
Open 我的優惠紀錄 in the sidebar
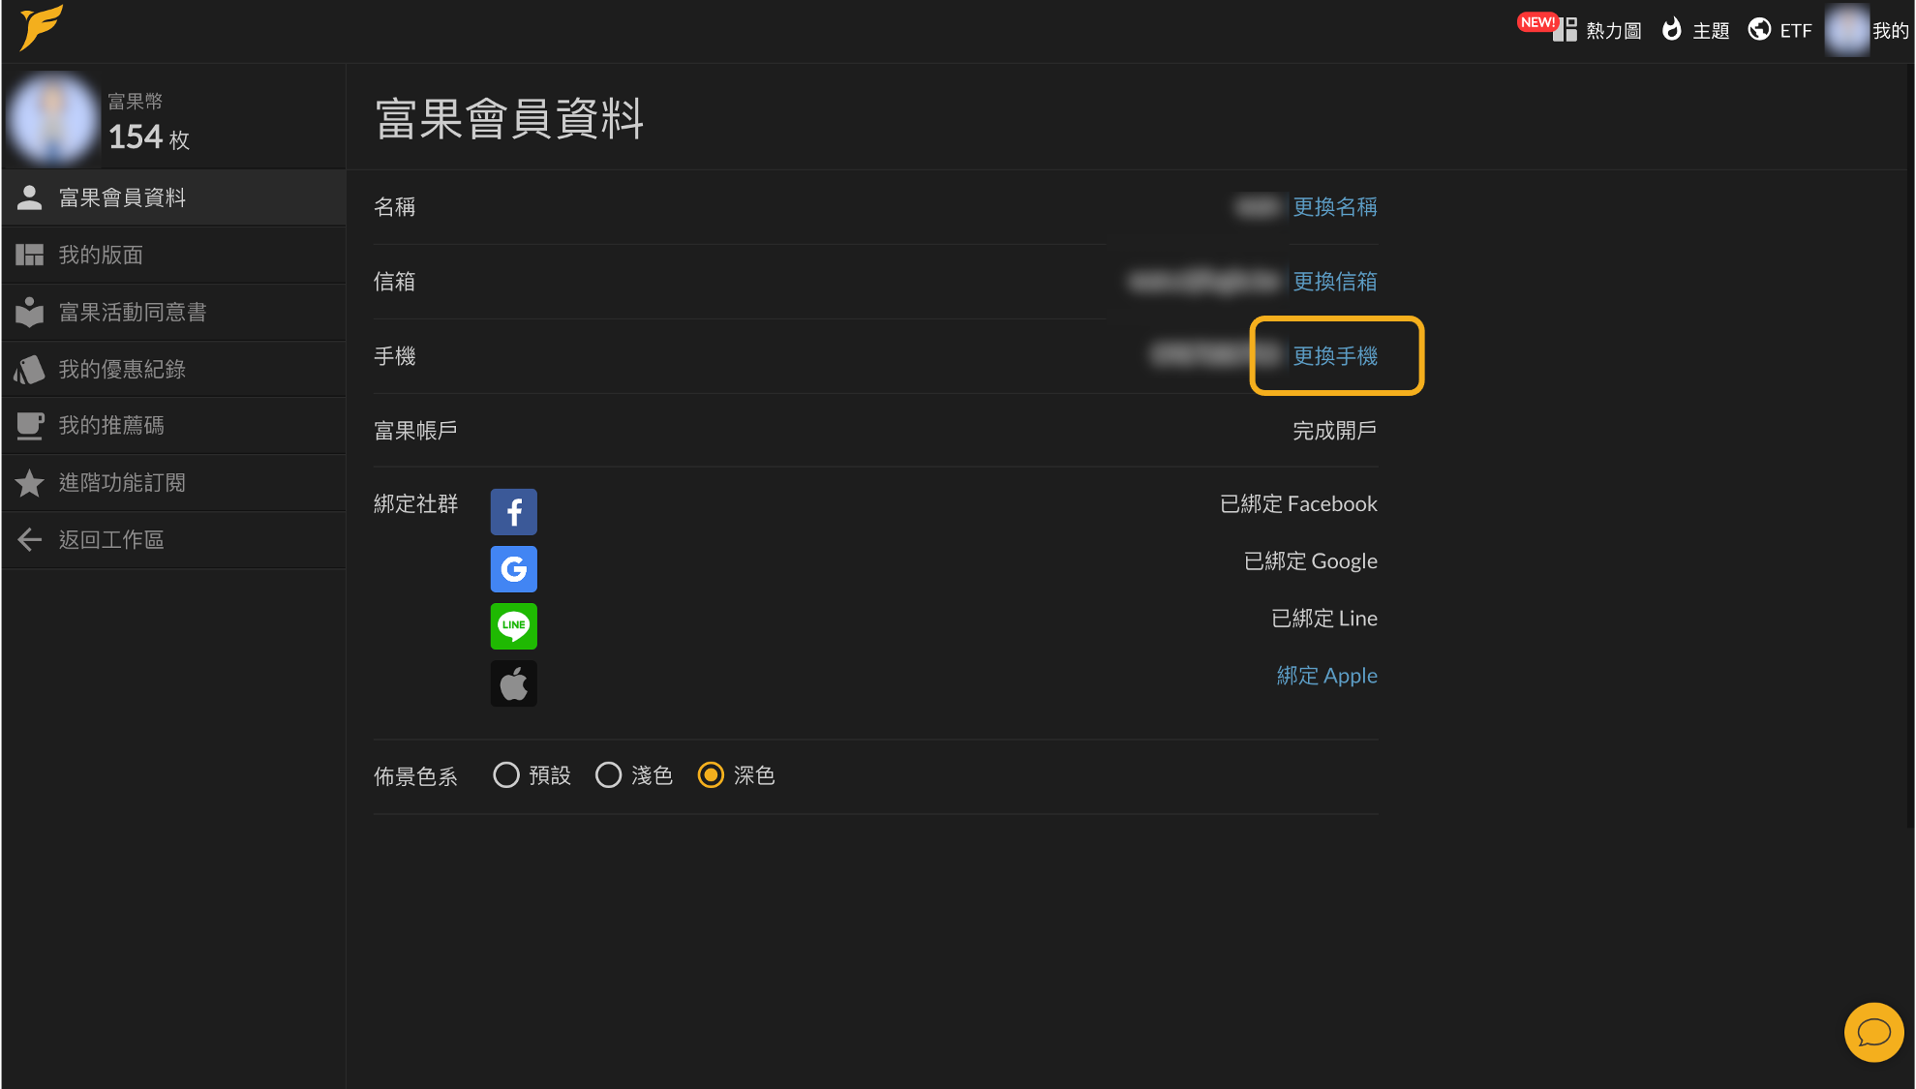[174, 369]
